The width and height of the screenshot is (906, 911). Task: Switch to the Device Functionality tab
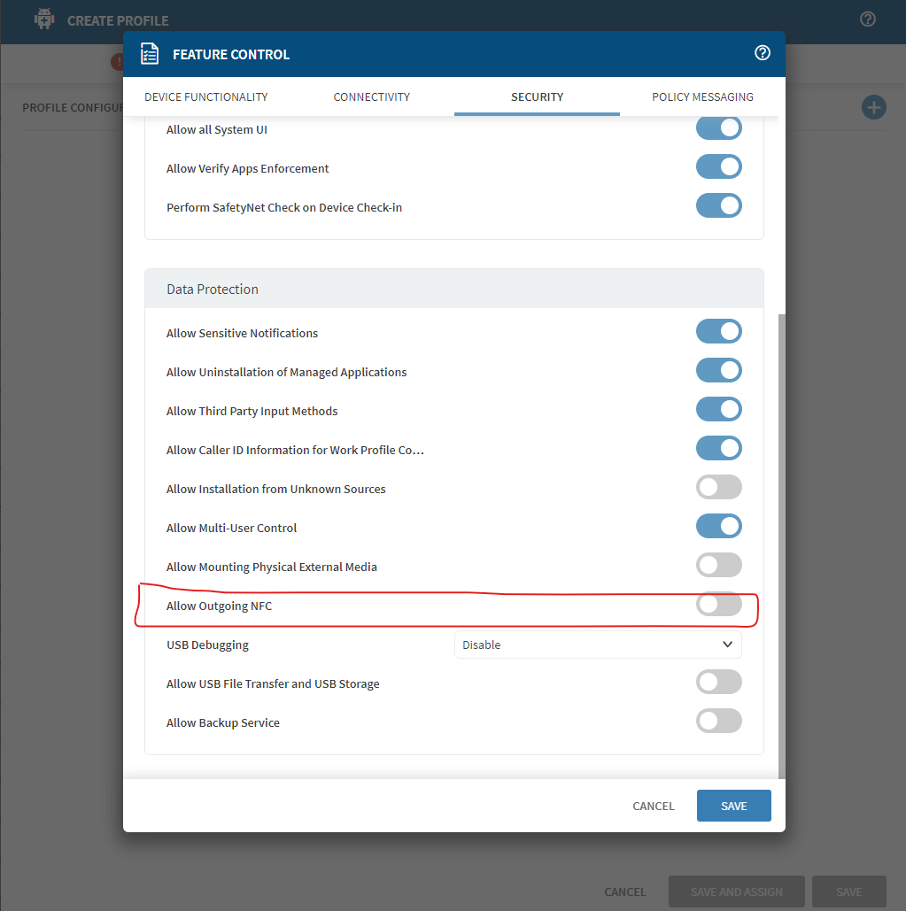click(x=205, y=97)
